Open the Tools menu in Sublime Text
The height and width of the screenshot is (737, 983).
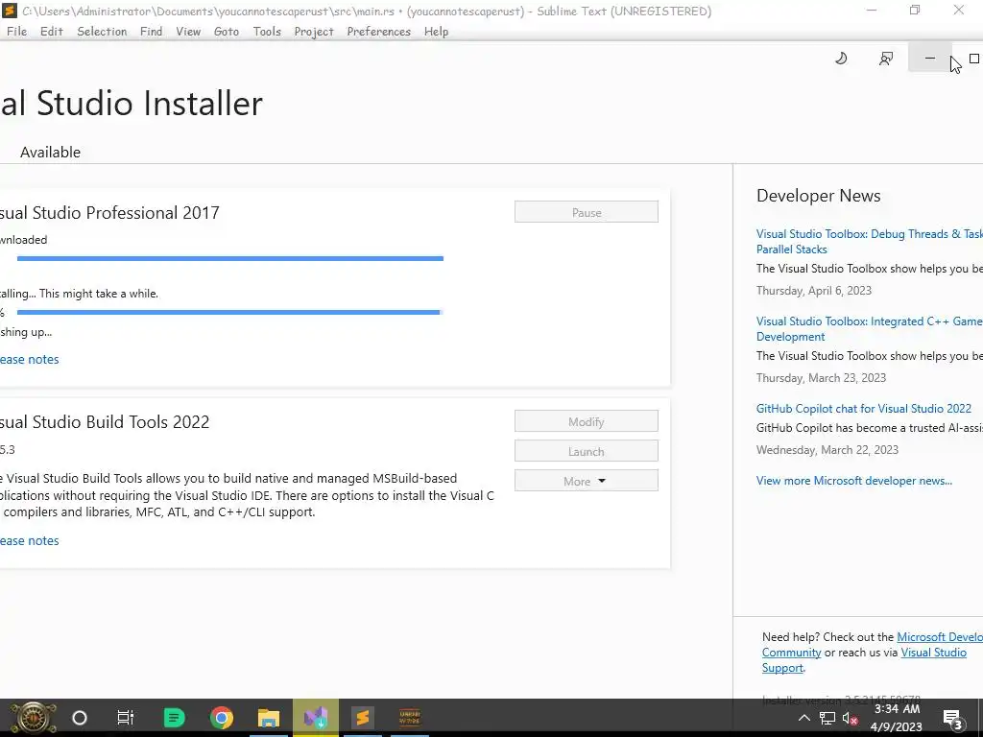pyautogui.click(x=267, y=32)
